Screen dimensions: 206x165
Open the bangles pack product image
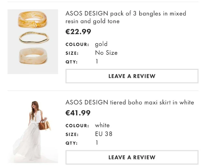(33, 42)
